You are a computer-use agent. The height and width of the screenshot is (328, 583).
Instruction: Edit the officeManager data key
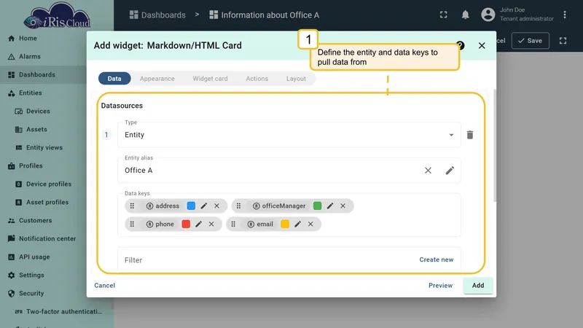(x=330, y=206)
